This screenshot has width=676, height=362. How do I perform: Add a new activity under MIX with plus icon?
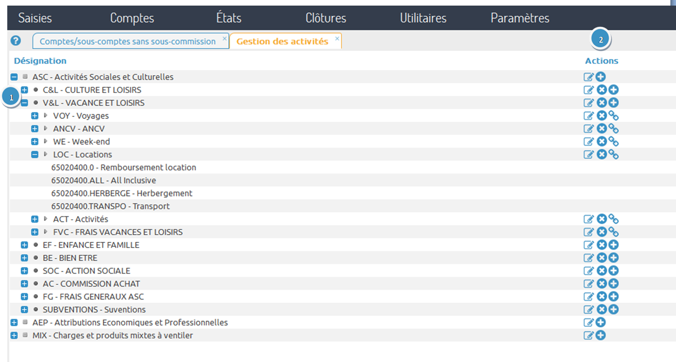tap(601, 335)
